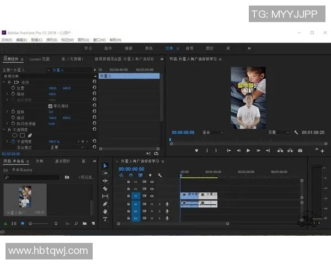Click Mark In bracket button
Screen dimensions: 331x265
(207, 151)
